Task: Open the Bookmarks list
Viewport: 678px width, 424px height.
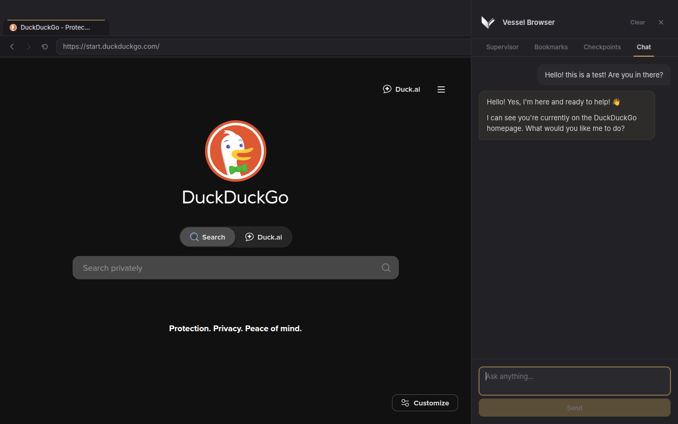Action: point(551,47)
